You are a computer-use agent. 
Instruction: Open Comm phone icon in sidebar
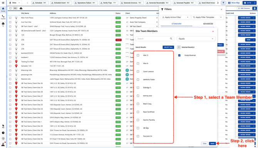(x=3, y=17)
